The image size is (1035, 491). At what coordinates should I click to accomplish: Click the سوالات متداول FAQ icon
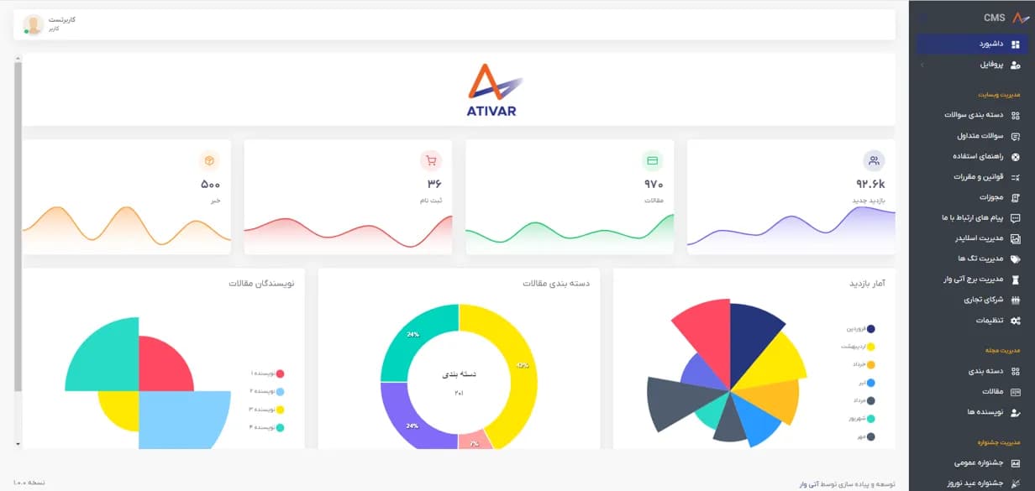(1016, 136)
